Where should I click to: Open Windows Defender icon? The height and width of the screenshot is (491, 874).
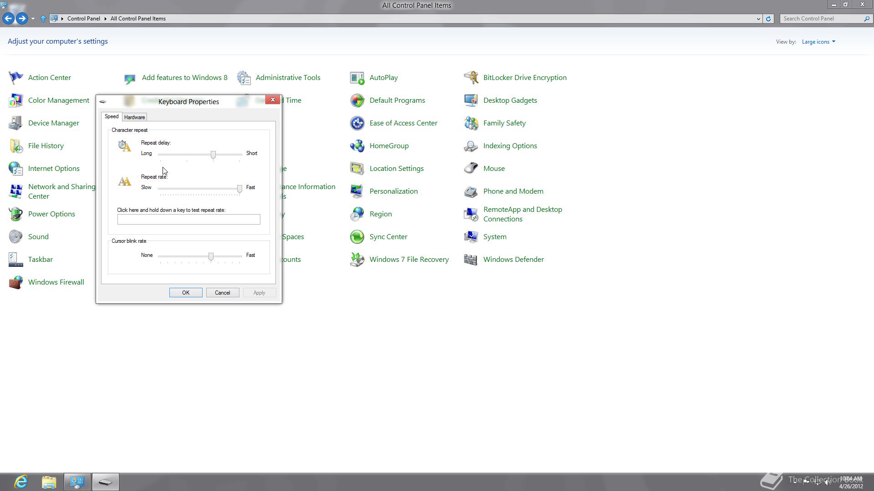[x=471, y=260]
